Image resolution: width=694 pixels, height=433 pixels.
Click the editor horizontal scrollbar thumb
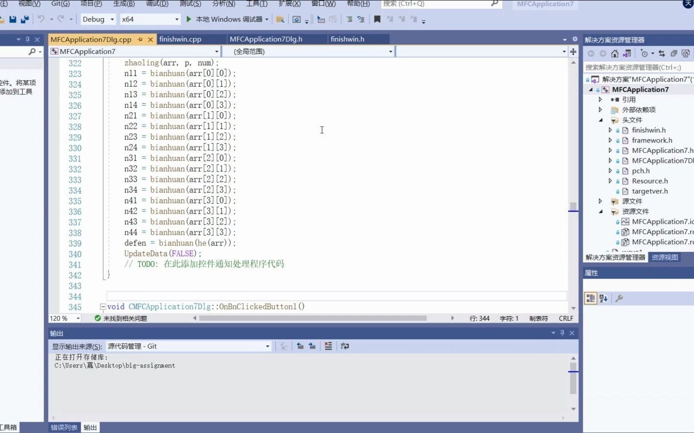coord(313,318)
